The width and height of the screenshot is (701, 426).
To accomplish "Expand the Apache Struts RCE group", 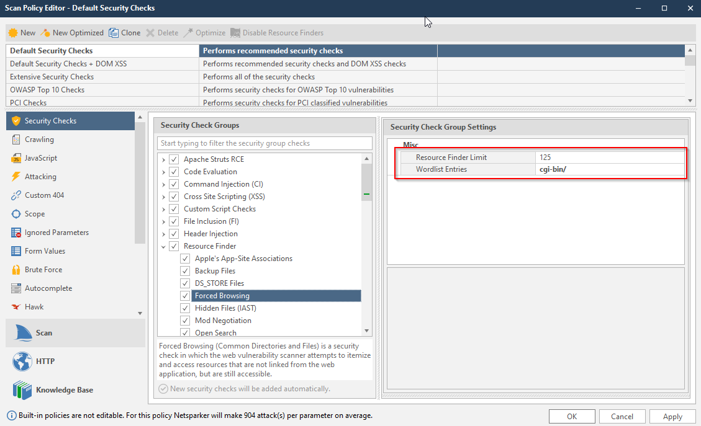I will pos(163,159).
